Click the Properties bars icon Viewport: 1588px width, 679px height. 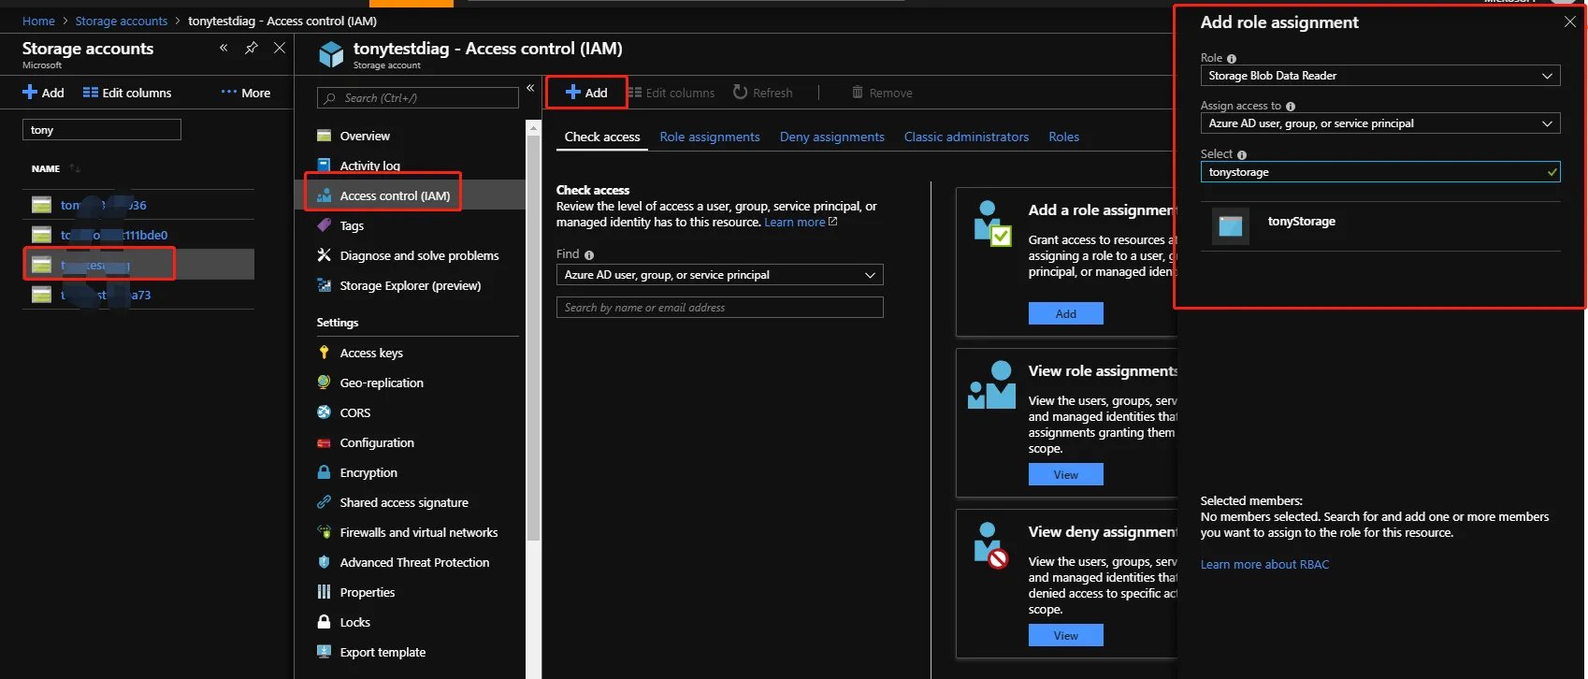point(324,592)
